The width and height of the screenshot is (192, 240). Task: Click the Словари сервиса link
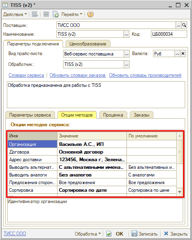(27, 75)
